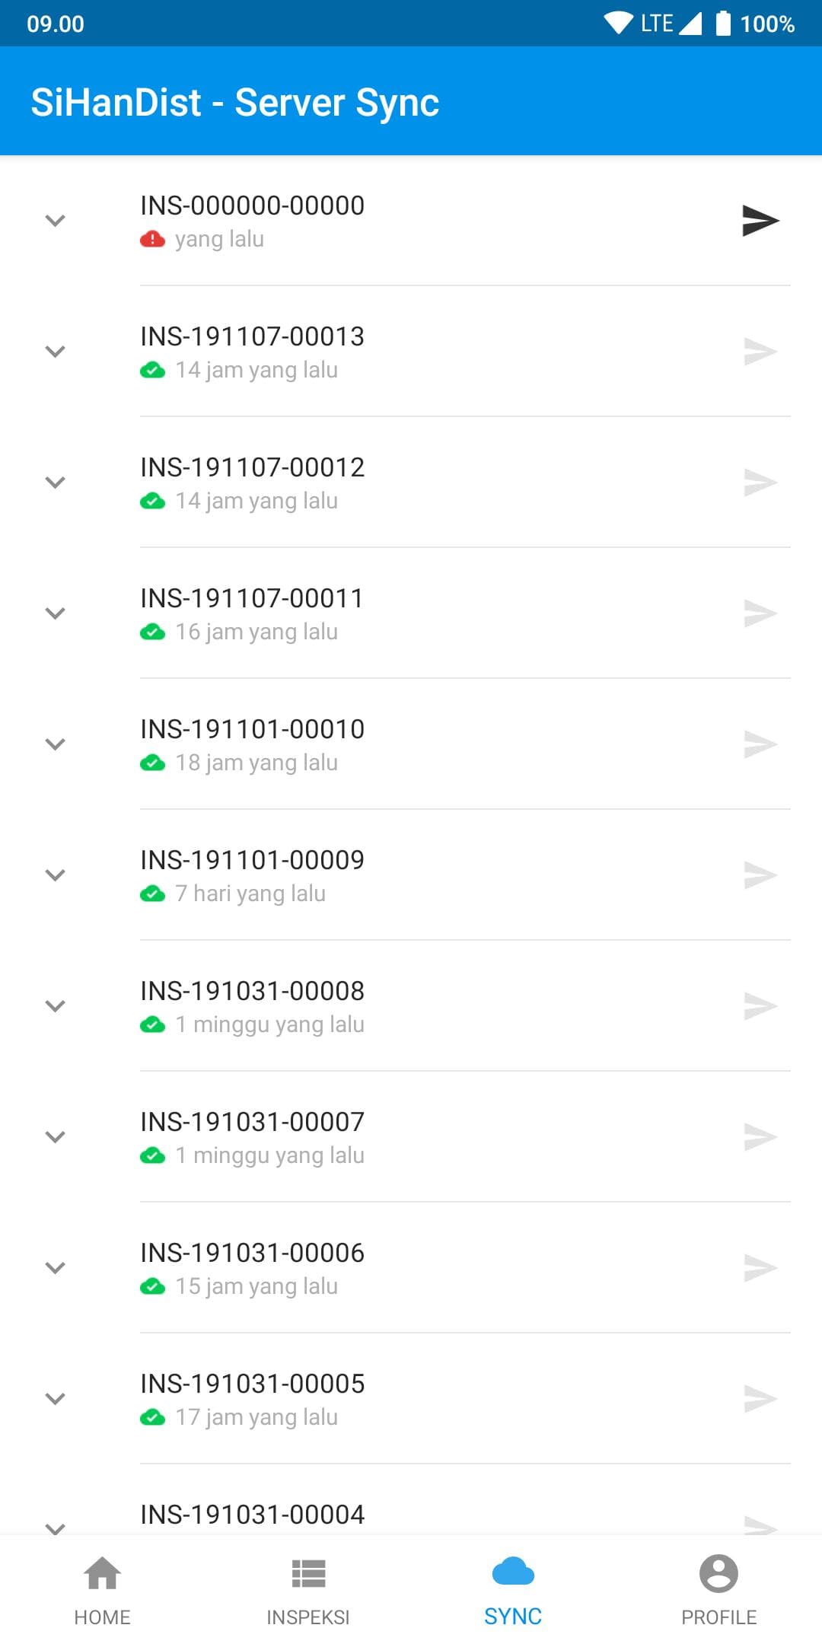Image resolution: width=822 pixels, height=1644 pixels.
Task: Switch to the Profile tab
Action: [x=719, y=1589]
